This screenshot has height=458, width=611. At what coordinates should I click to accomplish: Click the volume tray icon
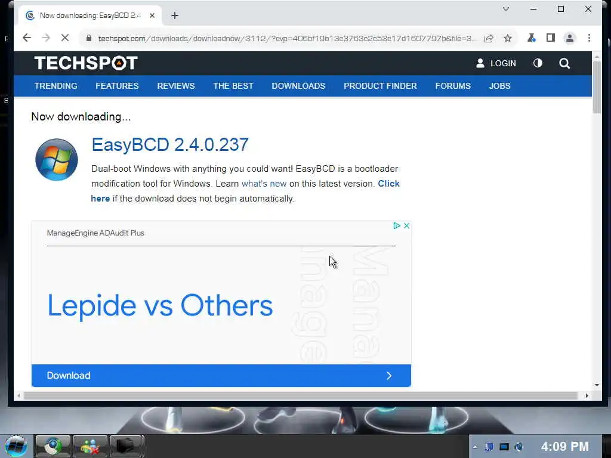coord(519,447)
